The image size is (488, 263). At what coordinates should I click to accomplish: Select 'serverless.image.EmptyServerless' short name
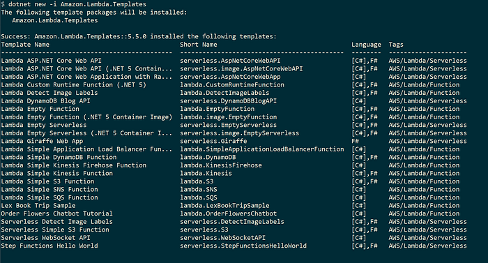pyautogui.click(x=240, y=133)
